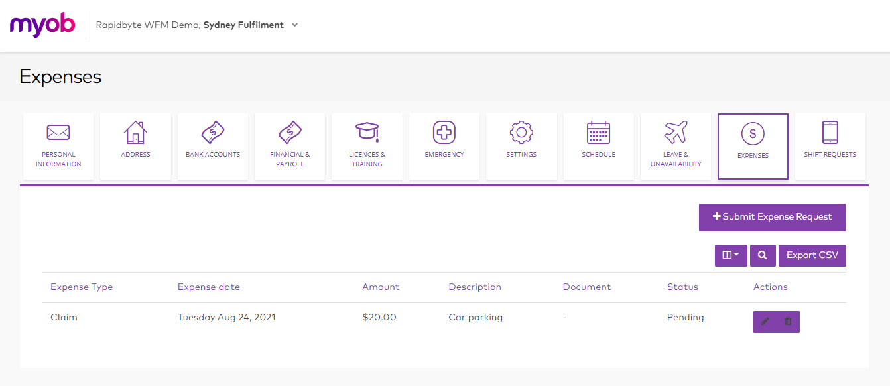
Task: Delete the Car parking expense claim
Action: pos(788,322)
